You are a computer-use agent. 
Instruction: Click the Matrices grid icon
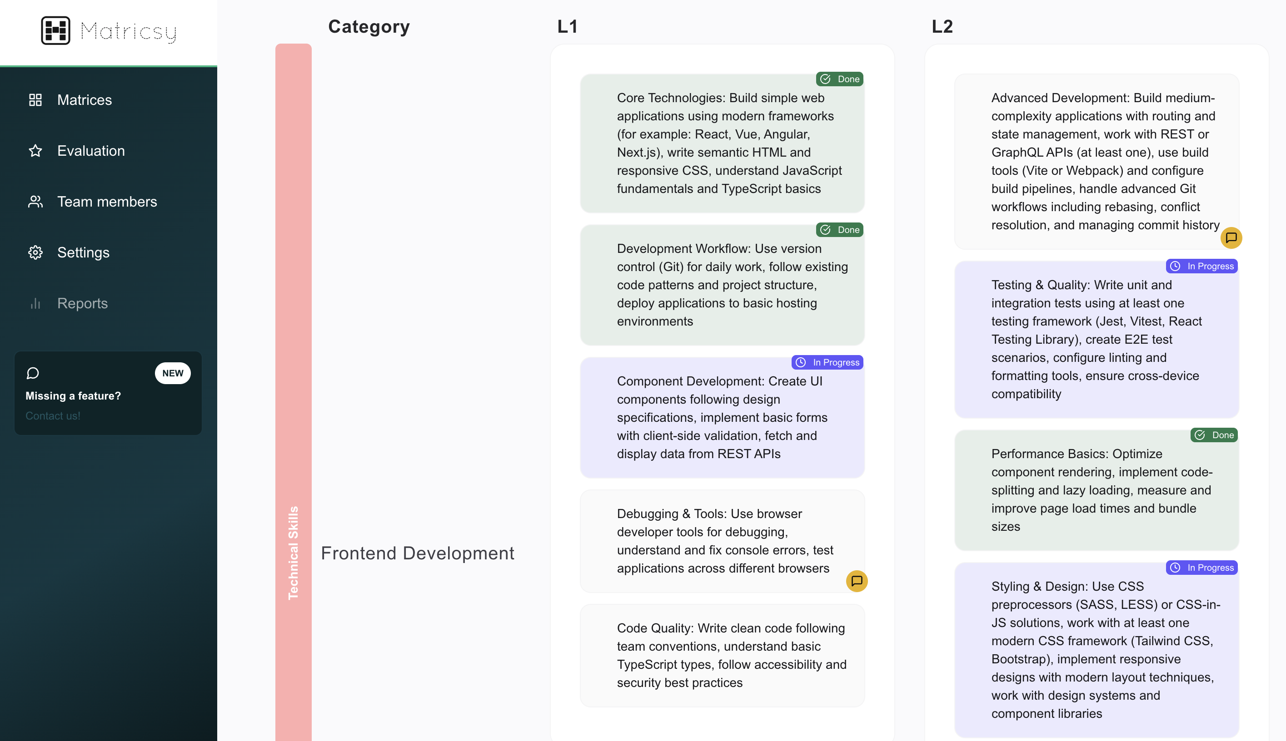(x=35, y=100)
